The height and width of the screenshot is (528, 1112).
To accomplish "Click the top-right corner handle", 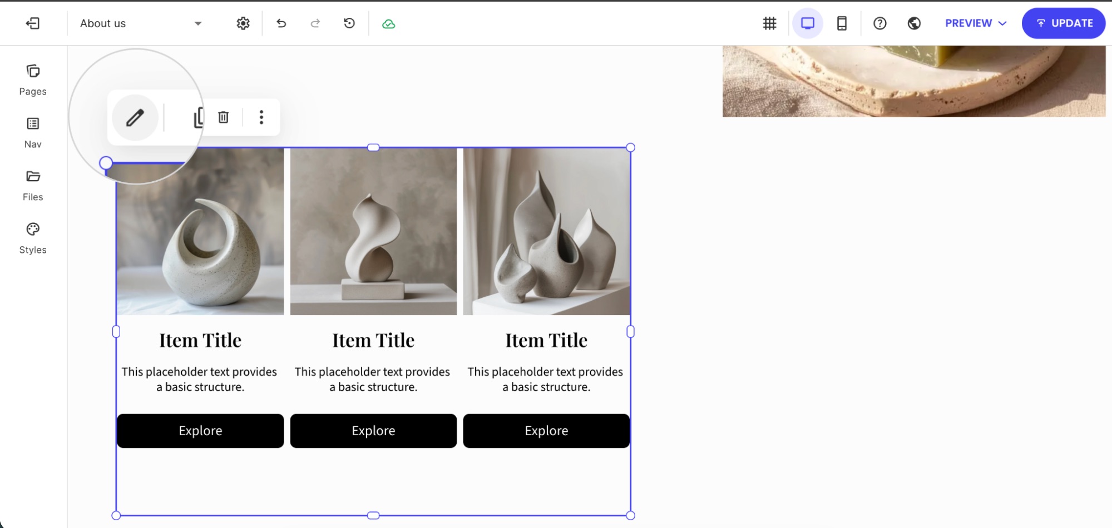I will coord(630,147).
